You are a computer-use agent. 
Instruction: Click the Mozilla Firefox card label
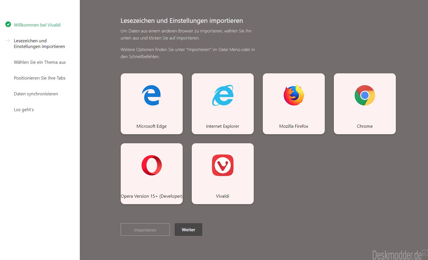coord(294,126)
